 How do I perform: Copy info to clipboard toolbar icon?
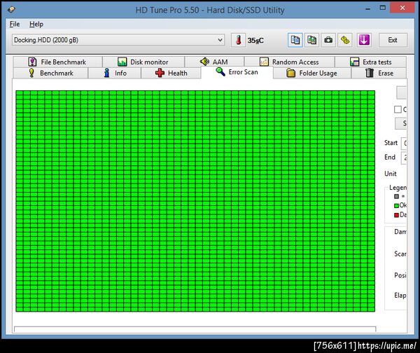(x=295, y=40)
